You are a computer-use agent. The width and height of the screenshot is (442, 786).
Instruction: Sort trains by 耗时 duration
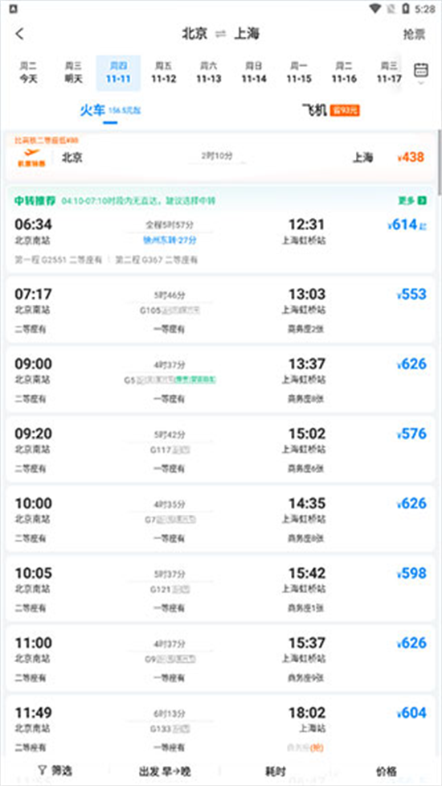[276, 772]
